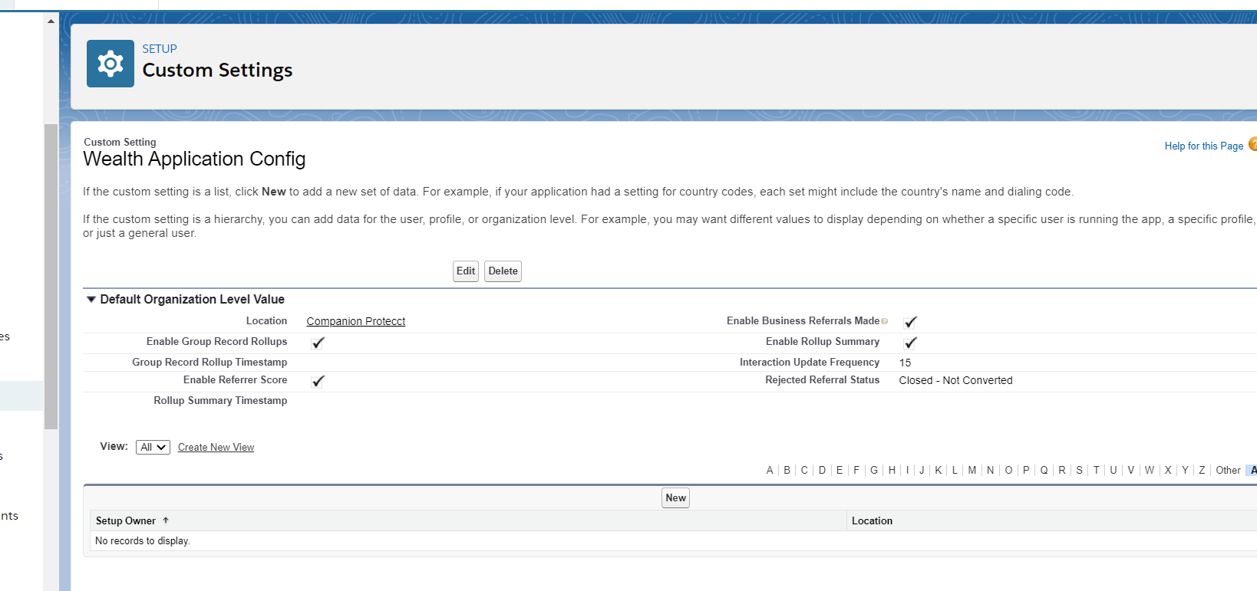The image size is (1257, 591).
Task: Open the Help for this Page link
Action: [1203, 146]
